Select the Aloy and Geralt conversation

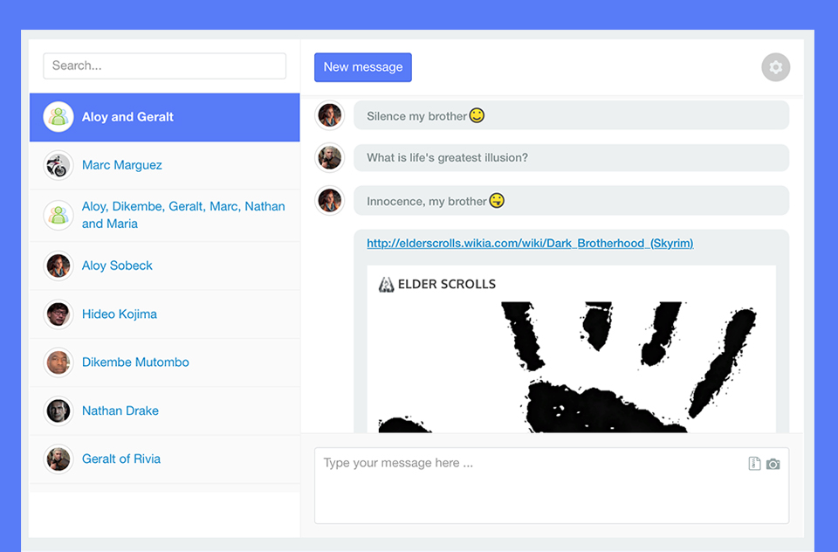(165, 117)
